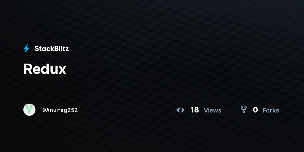Click the word Stack in the StackBlitz logo
Viewport: 304px width, 152px height.
tap(43, 49)
